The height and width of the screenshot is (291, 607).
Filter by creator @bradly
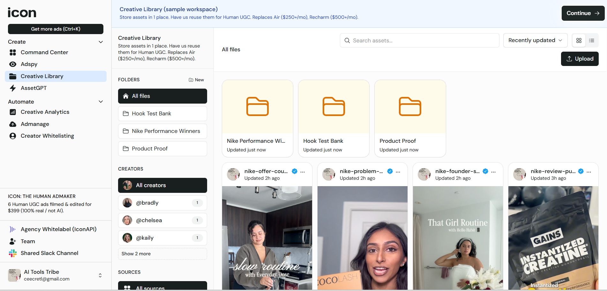point(162,203)
